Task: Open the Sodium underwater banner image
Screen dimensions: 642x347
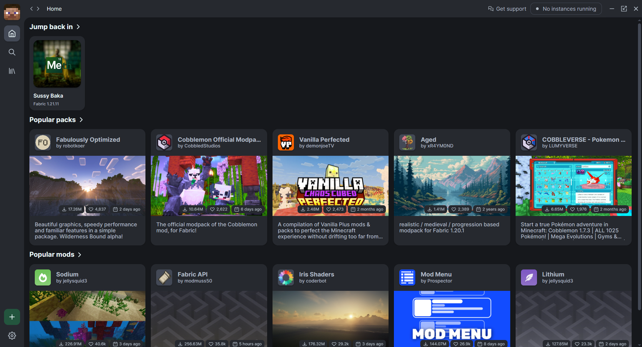Action: point(87,319)
